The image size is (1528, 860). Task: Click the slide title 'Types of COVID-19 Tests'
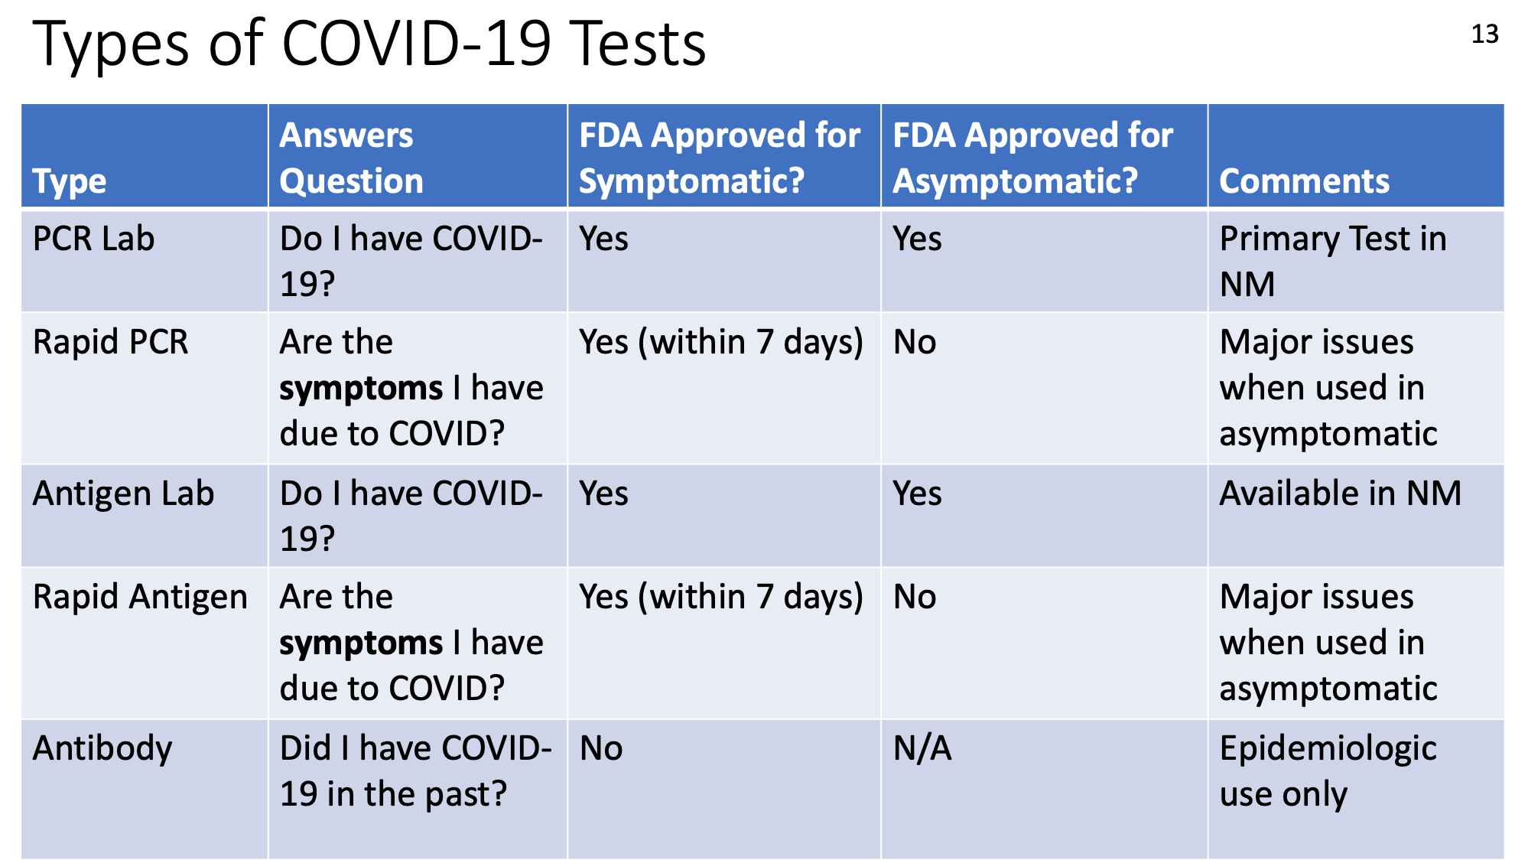coord(369,44)
